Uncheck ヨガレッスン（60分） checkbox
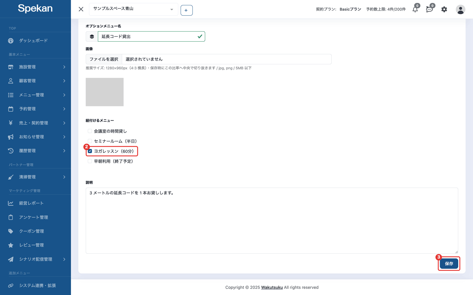This screenshot has width=473, height=295. 90,151
